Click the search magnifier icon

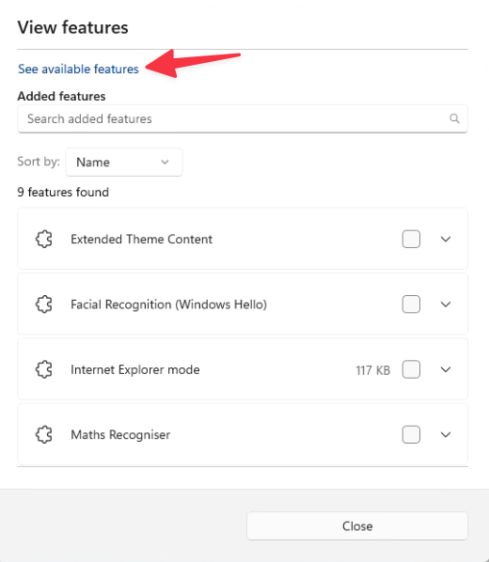[454, 118]
